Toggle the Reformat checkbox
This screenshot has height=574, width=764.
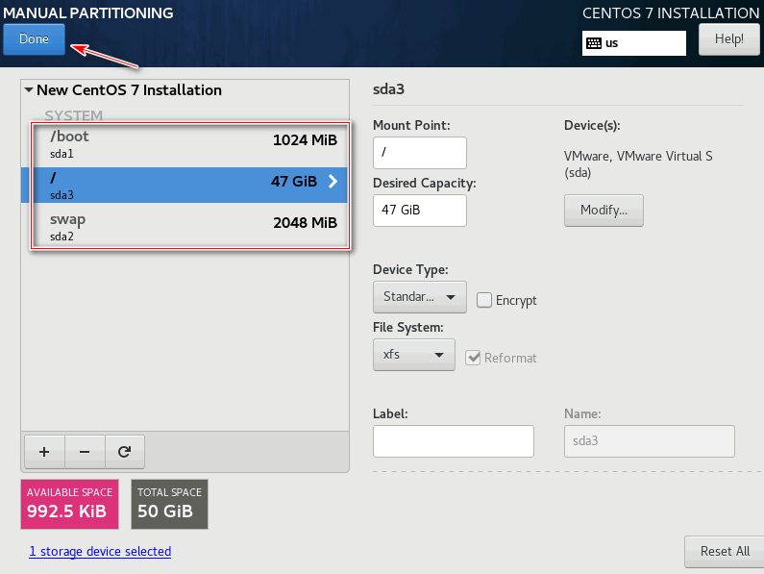point(473,358)
